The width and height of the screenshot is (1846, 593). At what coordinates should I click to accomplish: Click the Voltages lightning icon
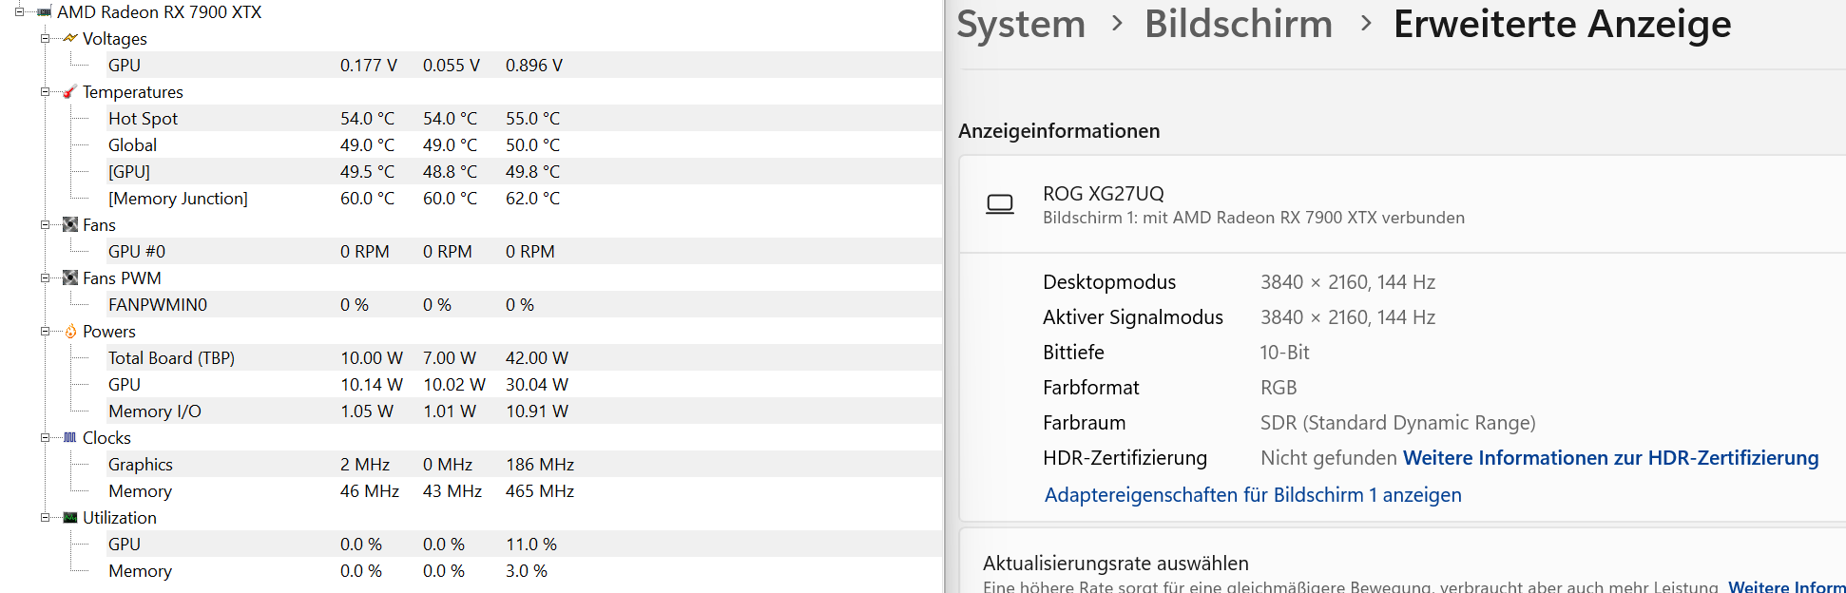pos(70,39)
